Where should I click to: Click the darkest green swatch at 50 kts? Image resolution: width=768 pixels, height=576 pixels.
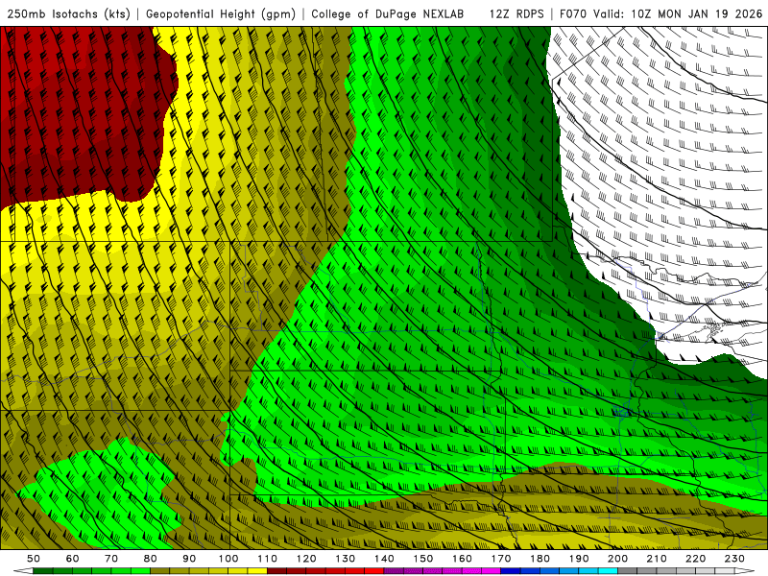(x=43, y=570)
